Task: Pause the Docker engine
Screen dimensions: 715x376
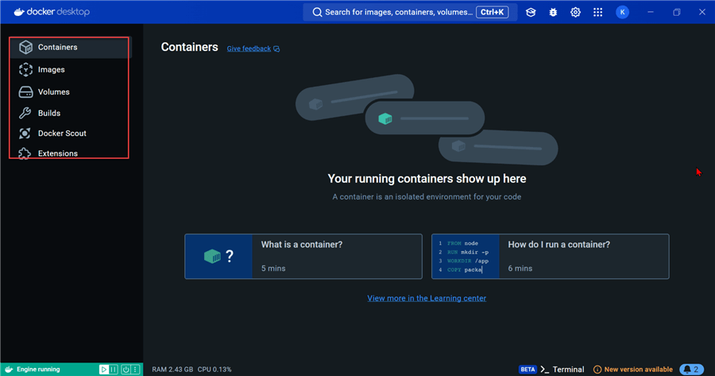Action: (x=114, y=370)
